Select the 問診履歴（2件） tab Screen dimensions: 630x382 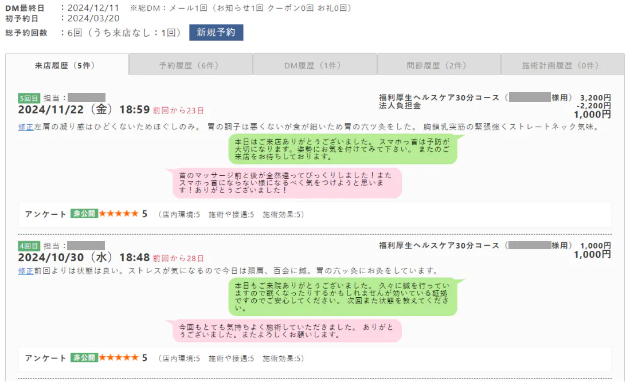(439, 65)
